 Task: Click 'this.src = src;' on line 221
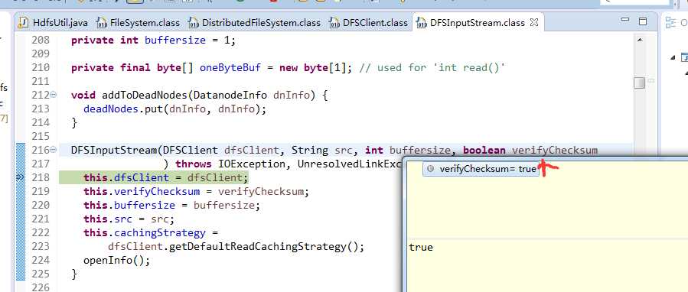click(x=129, y=219)
